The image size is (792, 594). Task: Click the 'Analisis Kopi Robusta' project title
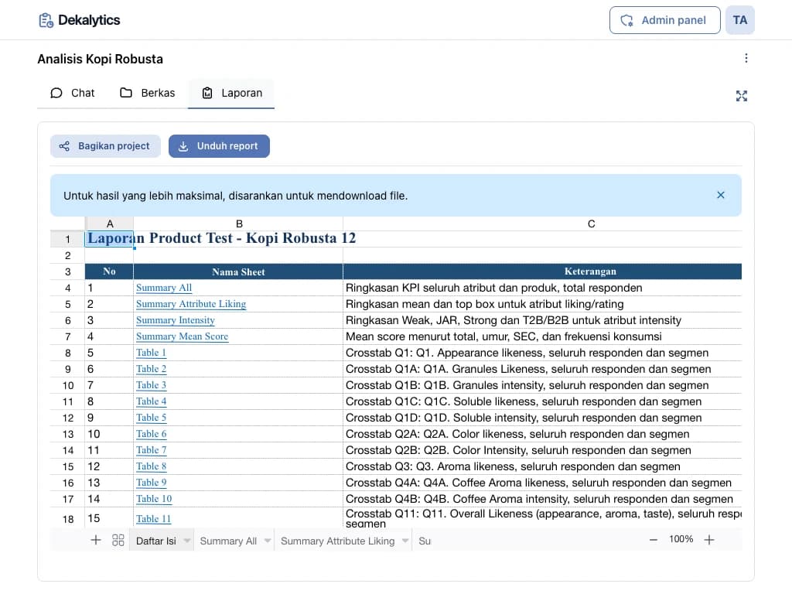[x=100, y=59]
